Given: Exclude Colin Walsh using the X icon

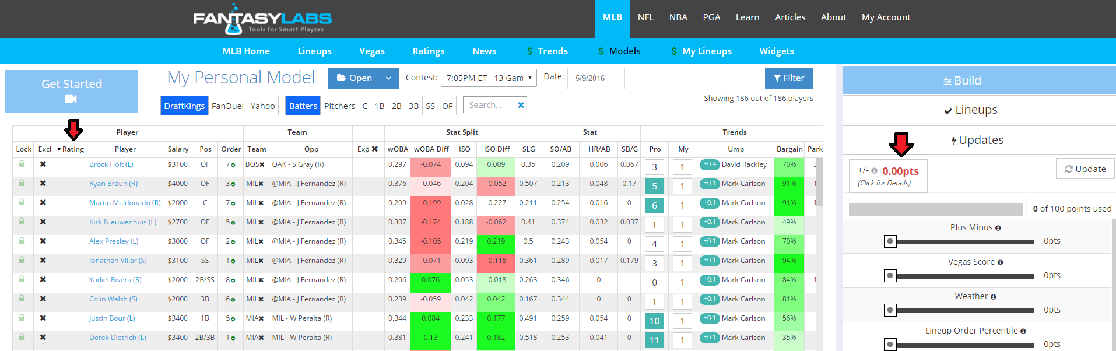Looking at the screenshot, I should 43,299.
